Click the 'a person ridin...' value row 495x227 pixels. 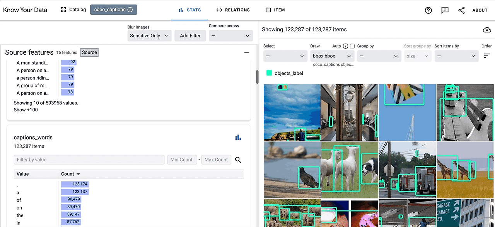(x=32, y=78)
